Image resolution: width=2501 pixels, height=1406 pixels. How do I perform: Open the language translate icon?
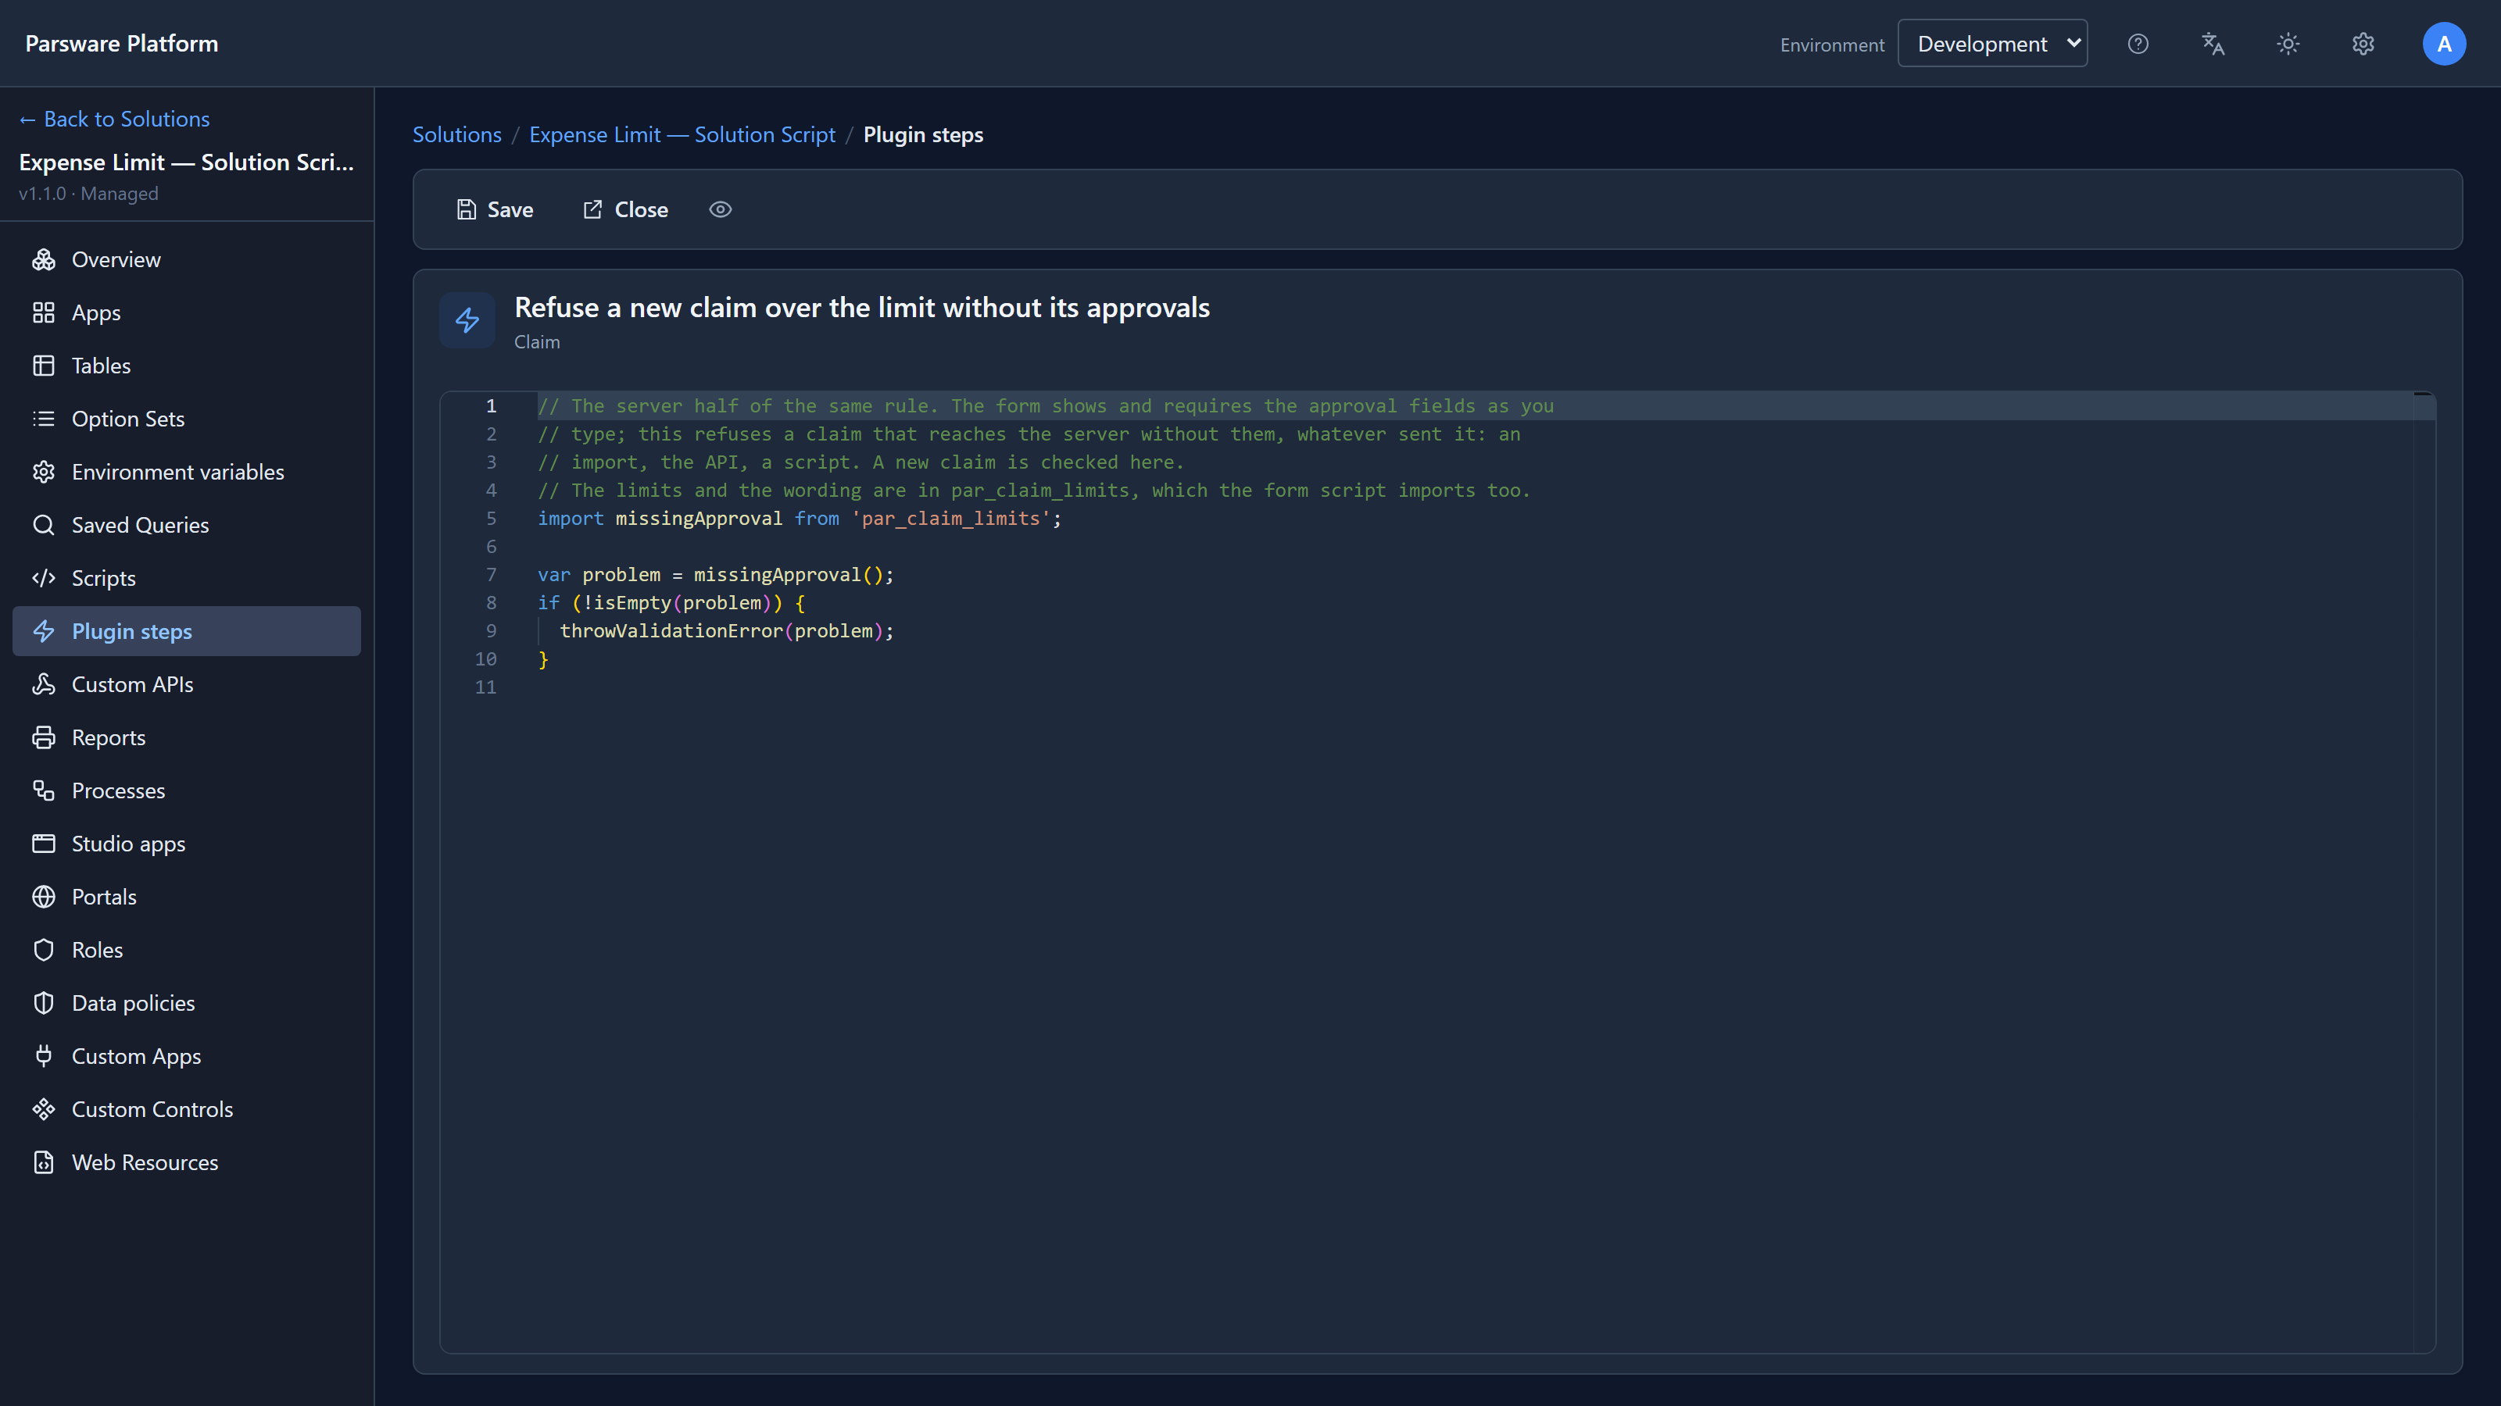pos(2213,44)
